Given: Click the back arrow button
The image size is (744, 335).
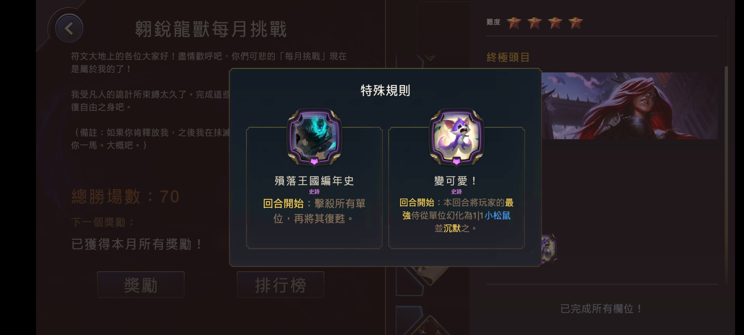Looking at the screenshot, I should click(x=69, y=29).
